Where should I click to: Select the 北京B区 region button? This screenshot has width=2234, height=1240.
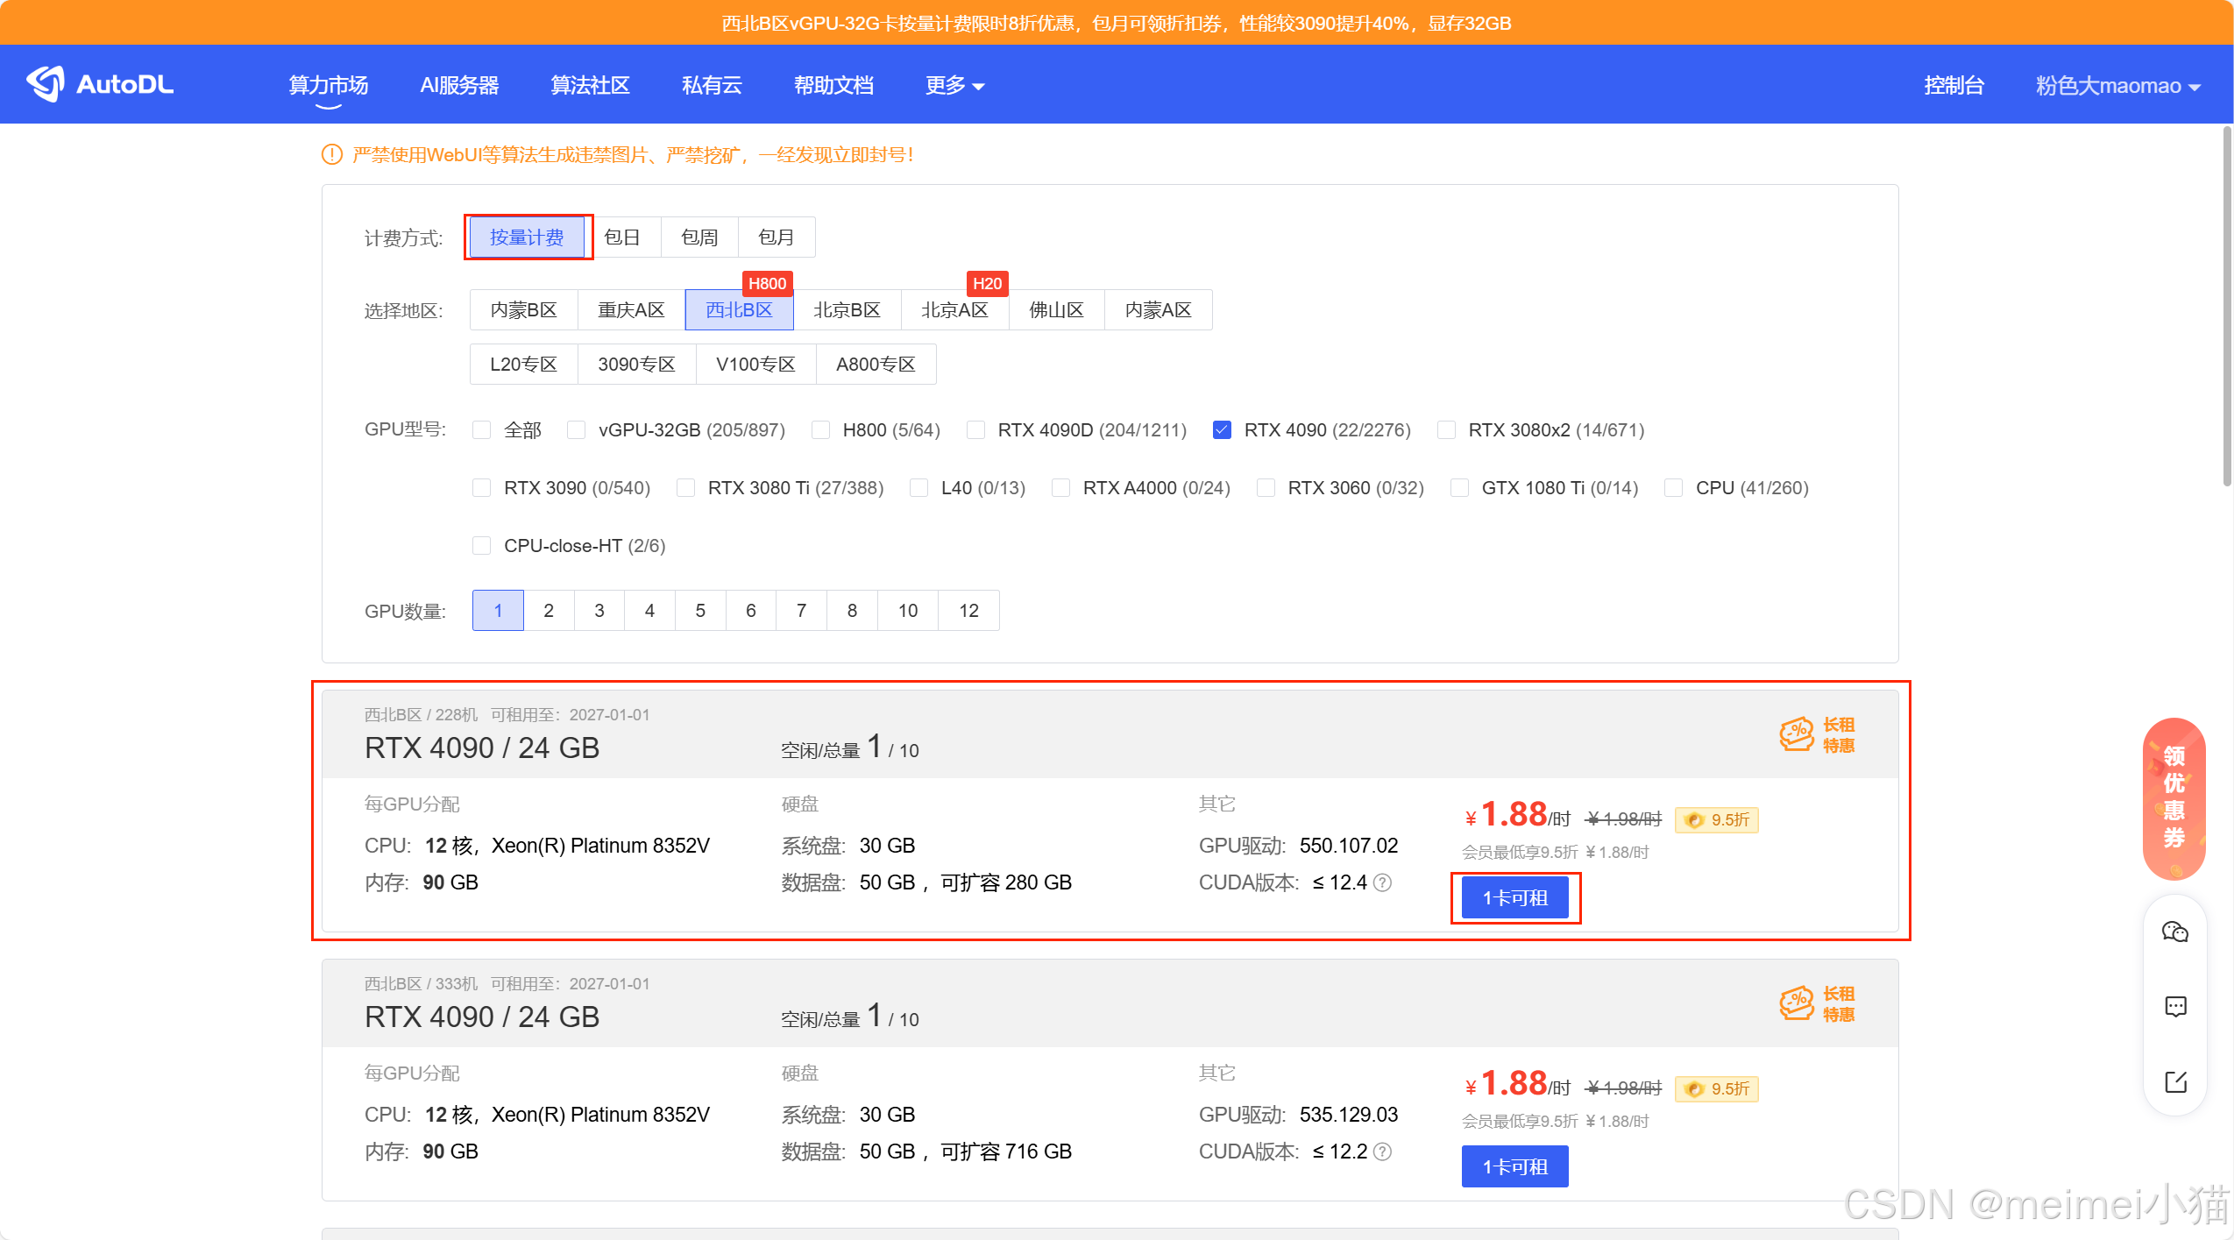click(846, 309)
